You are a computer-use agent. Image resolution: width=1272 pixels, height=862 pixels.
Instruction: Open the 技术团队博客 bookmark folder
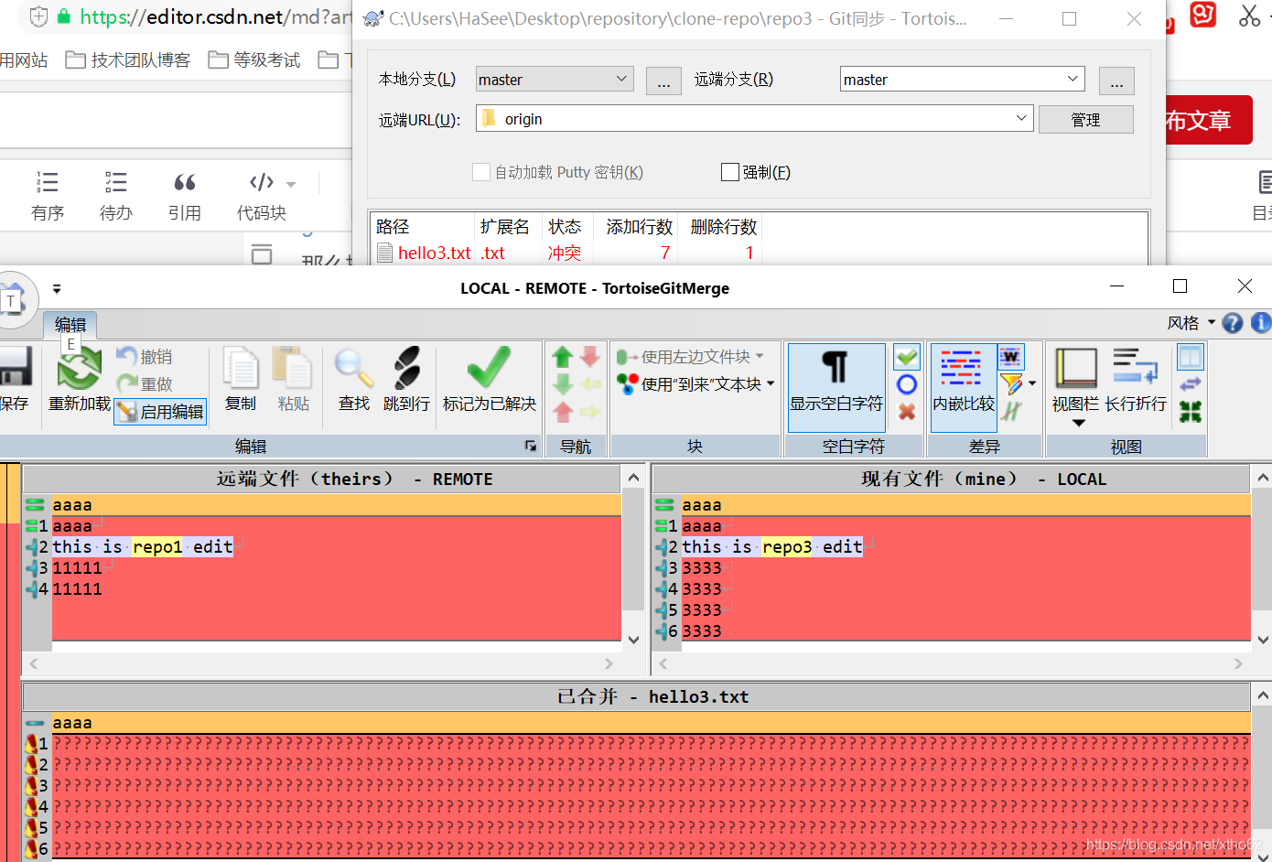coord(128,60)
